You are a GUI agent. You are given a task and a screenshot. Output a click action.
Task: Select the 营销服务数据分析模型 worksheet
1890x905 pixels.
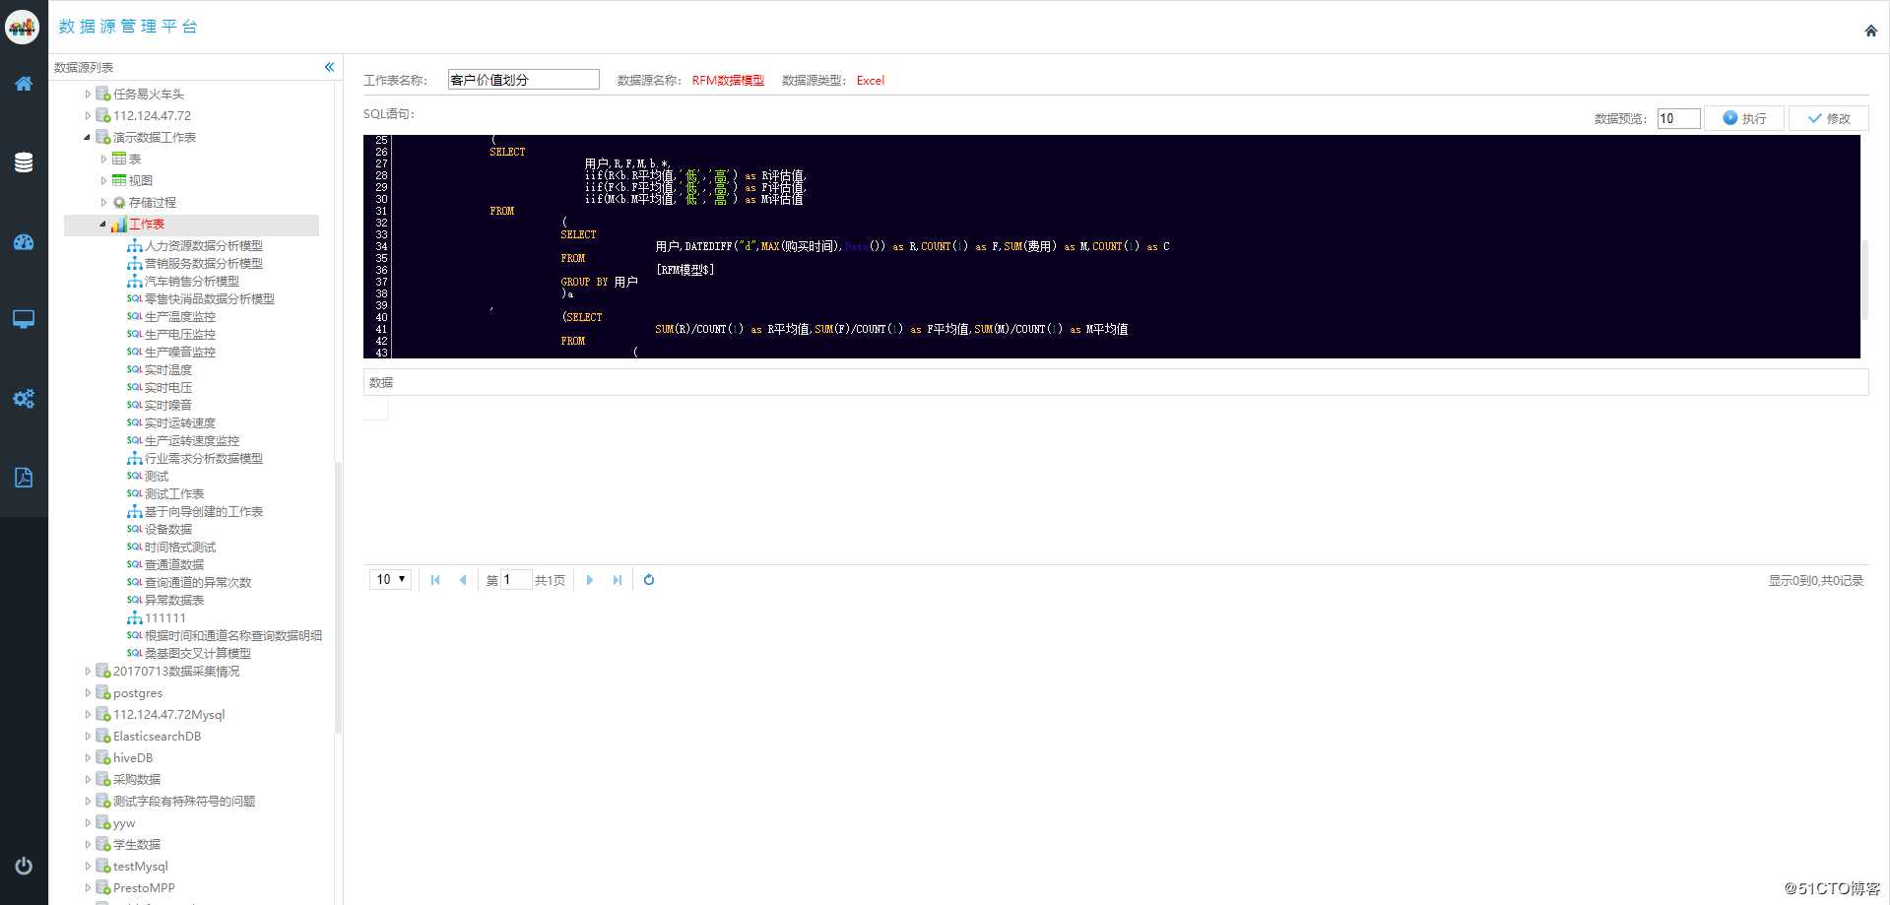[x=204, y=264]
